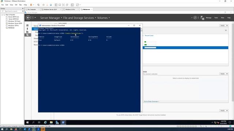This screenshot has width=234, height=131.
Task: Click the revert snapshot icon in VMware toolbar
Action: [x=47, y=5]
